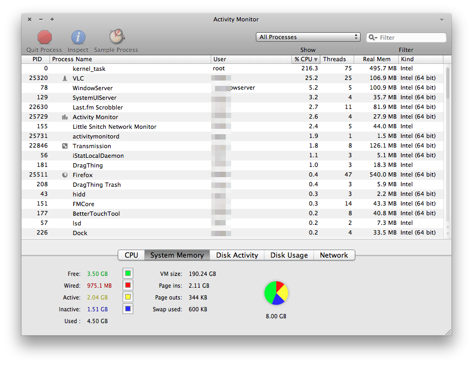Select the Dock process row
473x365 pixels.
tap(233, 233)
